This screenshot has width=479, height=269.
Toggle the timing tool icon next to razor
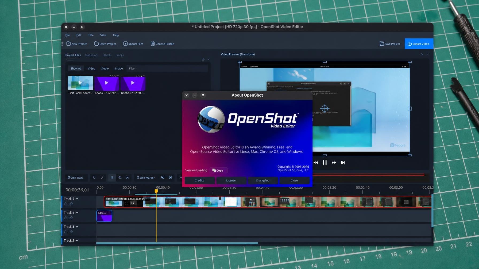120,178
